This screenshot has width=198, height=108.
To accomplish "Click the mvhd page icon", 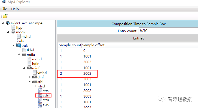I will tap(19, 36).
